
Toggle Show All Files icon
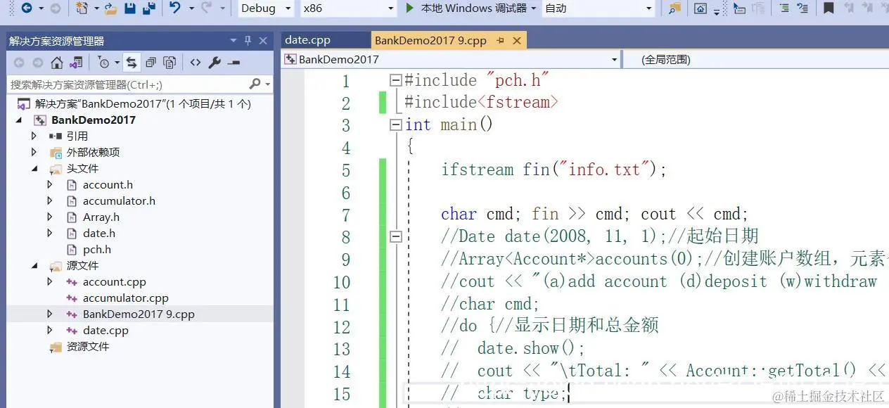coord(170,63)
